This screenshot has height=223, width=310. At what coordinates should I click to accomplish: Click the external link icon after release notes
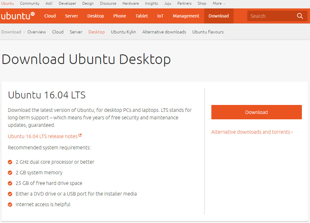80,135
